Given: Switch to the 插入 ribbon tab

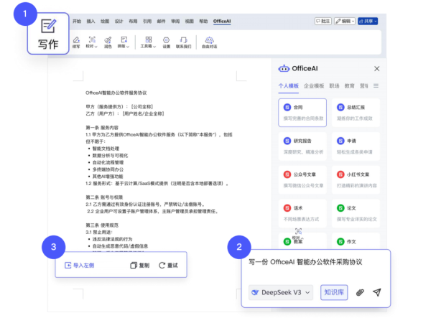Looking at the screenshot, I should tap(91, 21).
